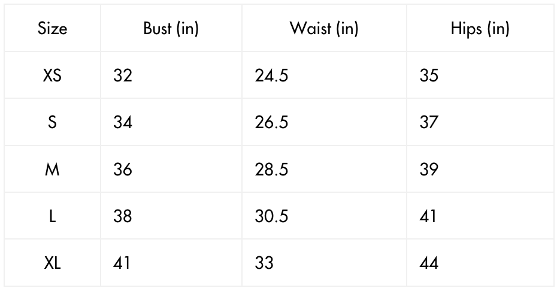Image resolution: width=557 pixels, height=291 pixels.
Task: Click hips value 35
Action: pyautogui.click(x=429, y=76)
